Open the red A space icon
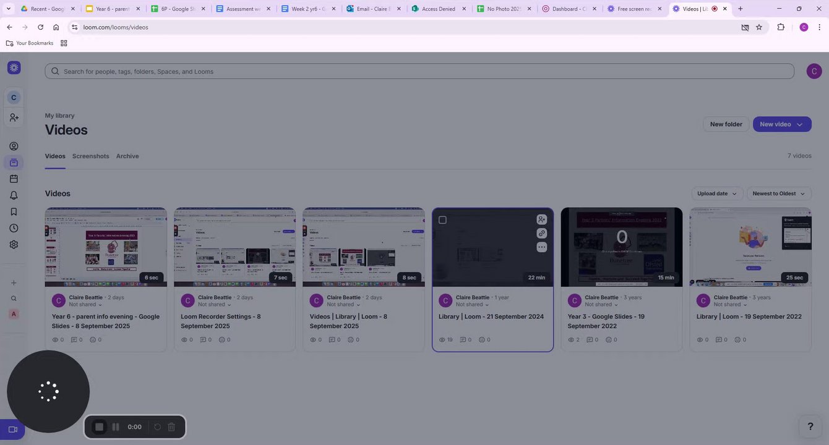The width and height of the screenshot is (829, 445). point(14,314)
